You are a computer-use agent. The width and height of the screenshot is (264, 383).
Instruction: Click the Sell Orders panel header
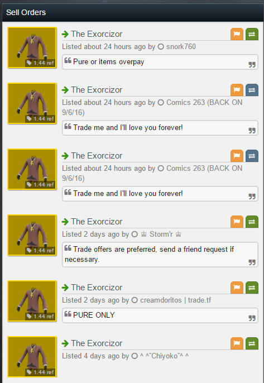point(132,12)
